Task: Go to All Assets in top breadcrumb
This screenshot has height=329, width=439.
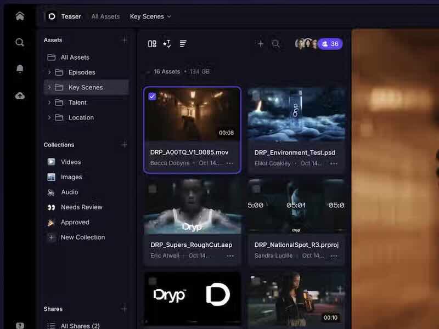Action: tap(106, 16)
